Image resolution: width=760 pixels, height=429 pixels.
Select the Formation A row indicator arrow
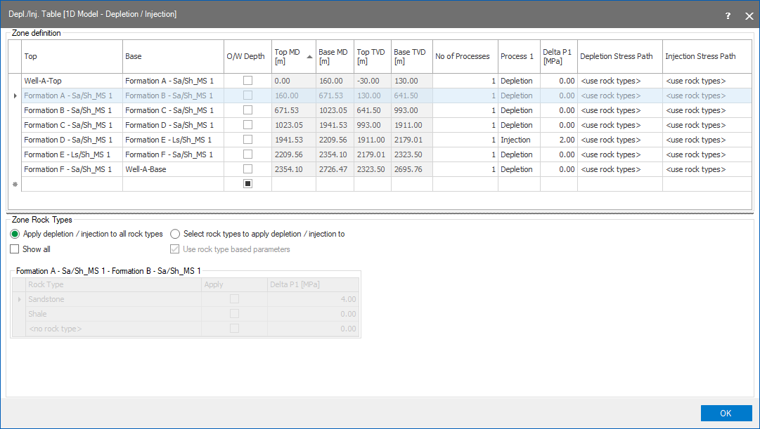tap(15, 95)
